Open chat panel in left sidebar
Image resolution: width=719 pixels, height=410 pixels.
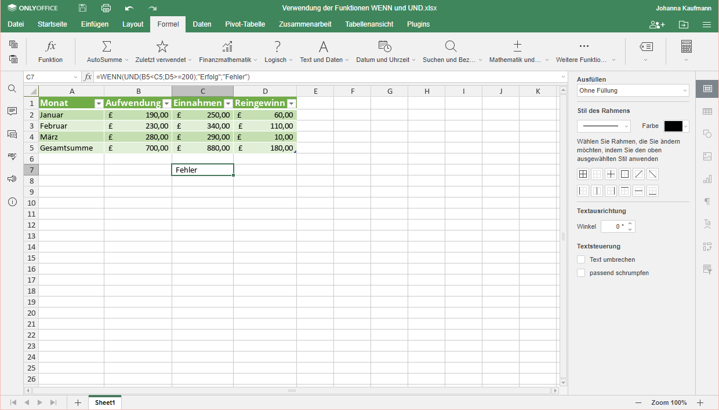12,134
